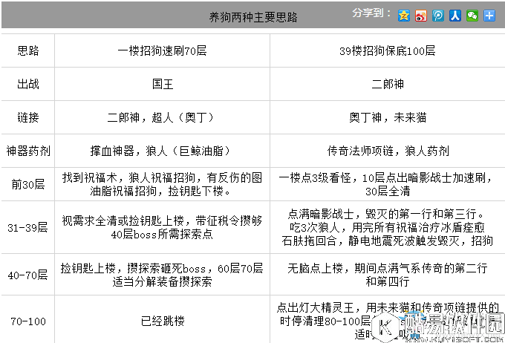
Task: Select cell starting 点出灯大精灵王
Action: pos(388,319)
